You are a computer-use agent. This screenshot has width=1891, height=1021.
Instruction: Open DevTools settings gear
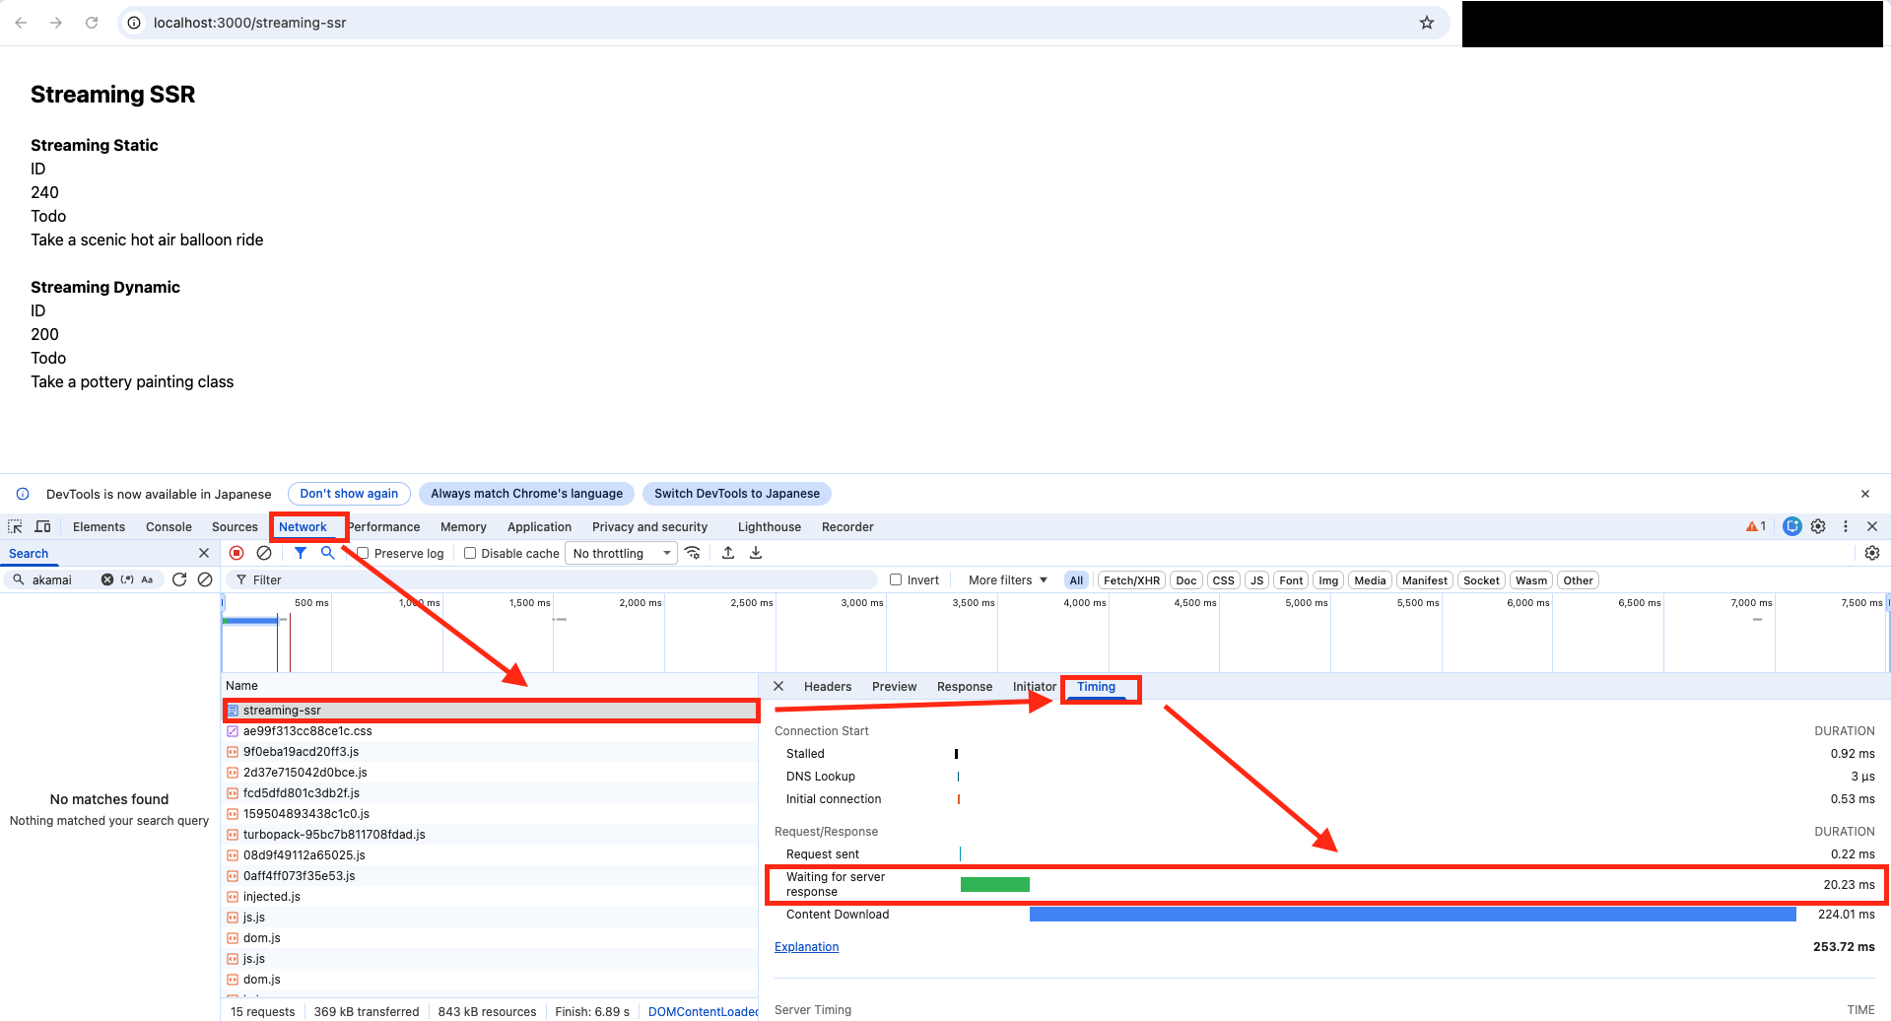coord(1818,526)
